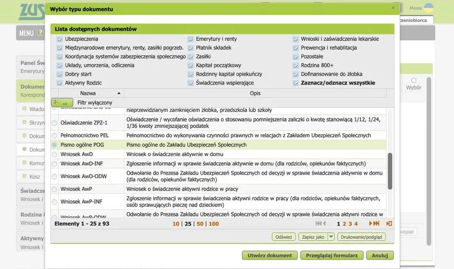Click the Odśwież button
454x269 pixels.
point(284,237)
